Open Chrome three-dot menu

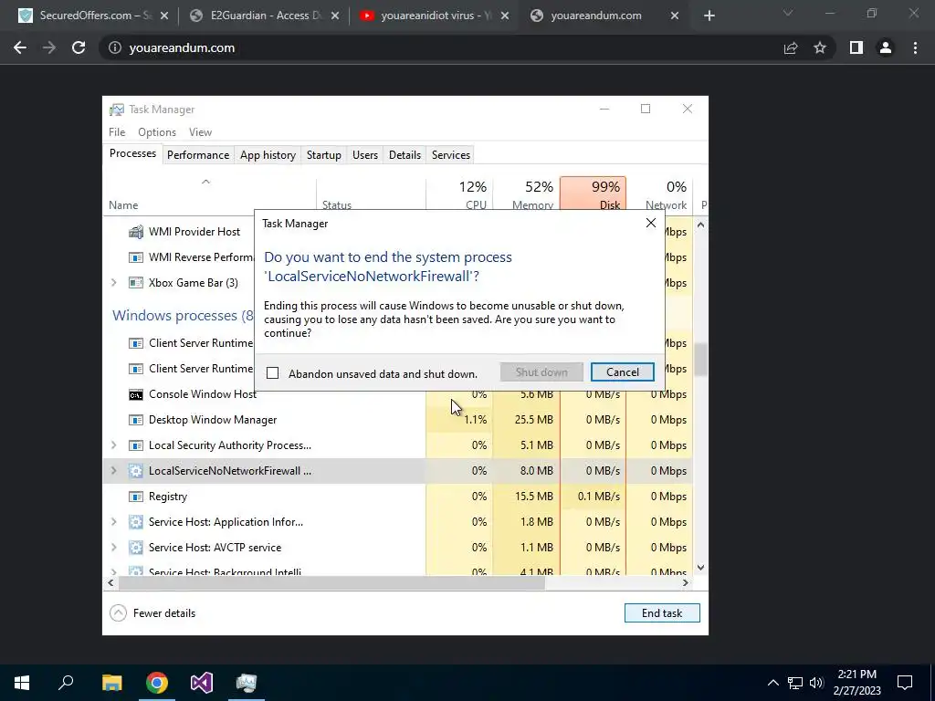click(915, 47)
